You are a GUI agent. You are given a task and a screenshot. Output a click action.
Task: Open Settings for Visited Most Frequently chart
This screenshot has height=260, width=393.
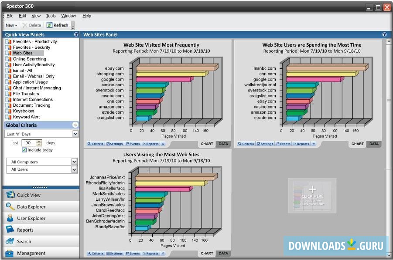click(x=115, y=144)
